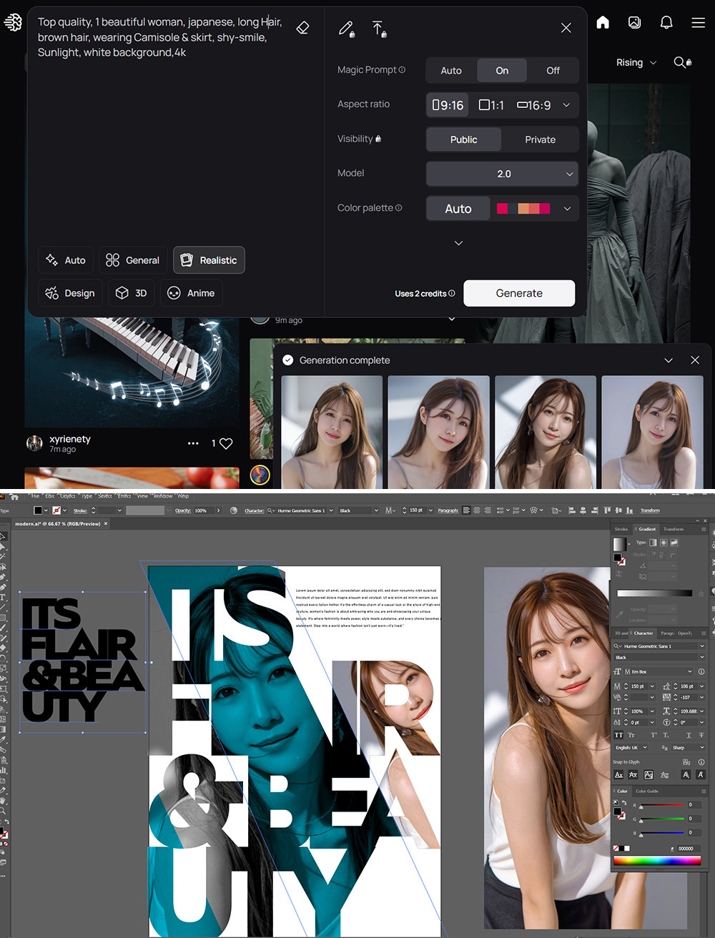Click the Magic Prompt info icon
The width and height of the screenshot is (715, 938).
pos(402,70)
